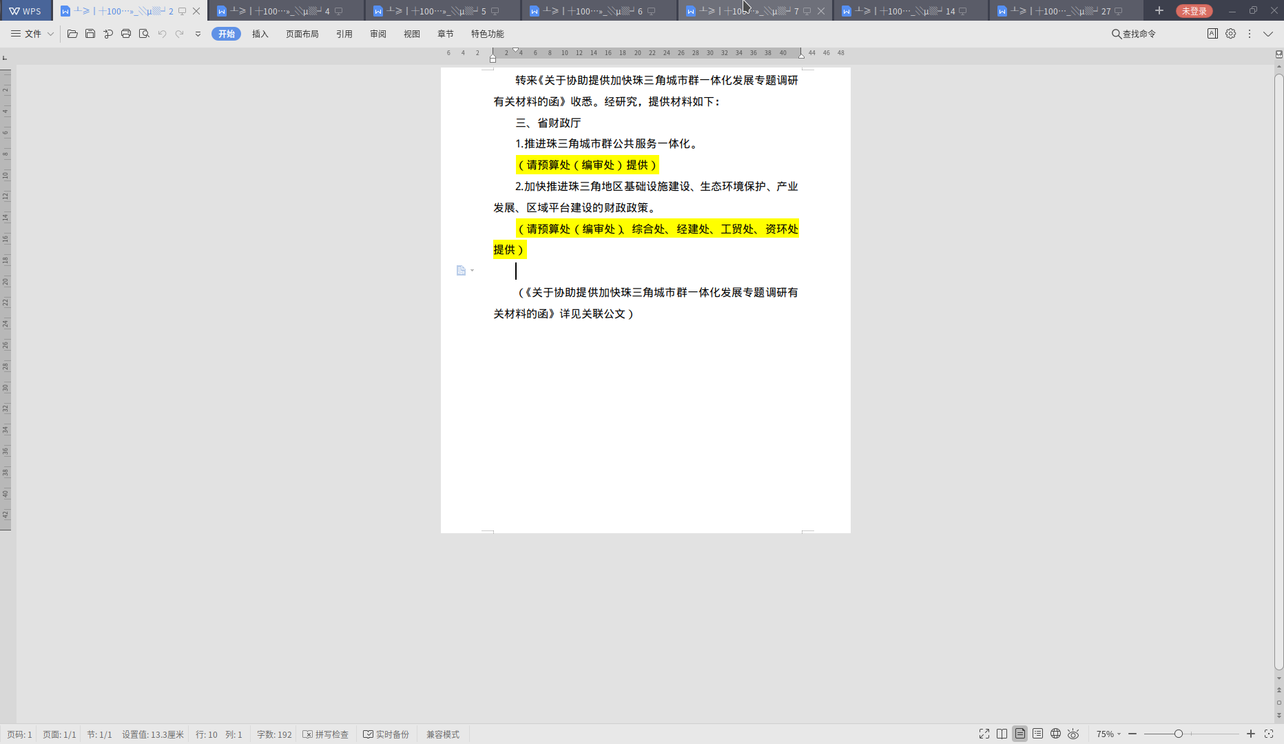The height and width of the screenshot is (744, 1284).
Task: Switch to document tab numbered 27
Action: tap(1066, 11)
